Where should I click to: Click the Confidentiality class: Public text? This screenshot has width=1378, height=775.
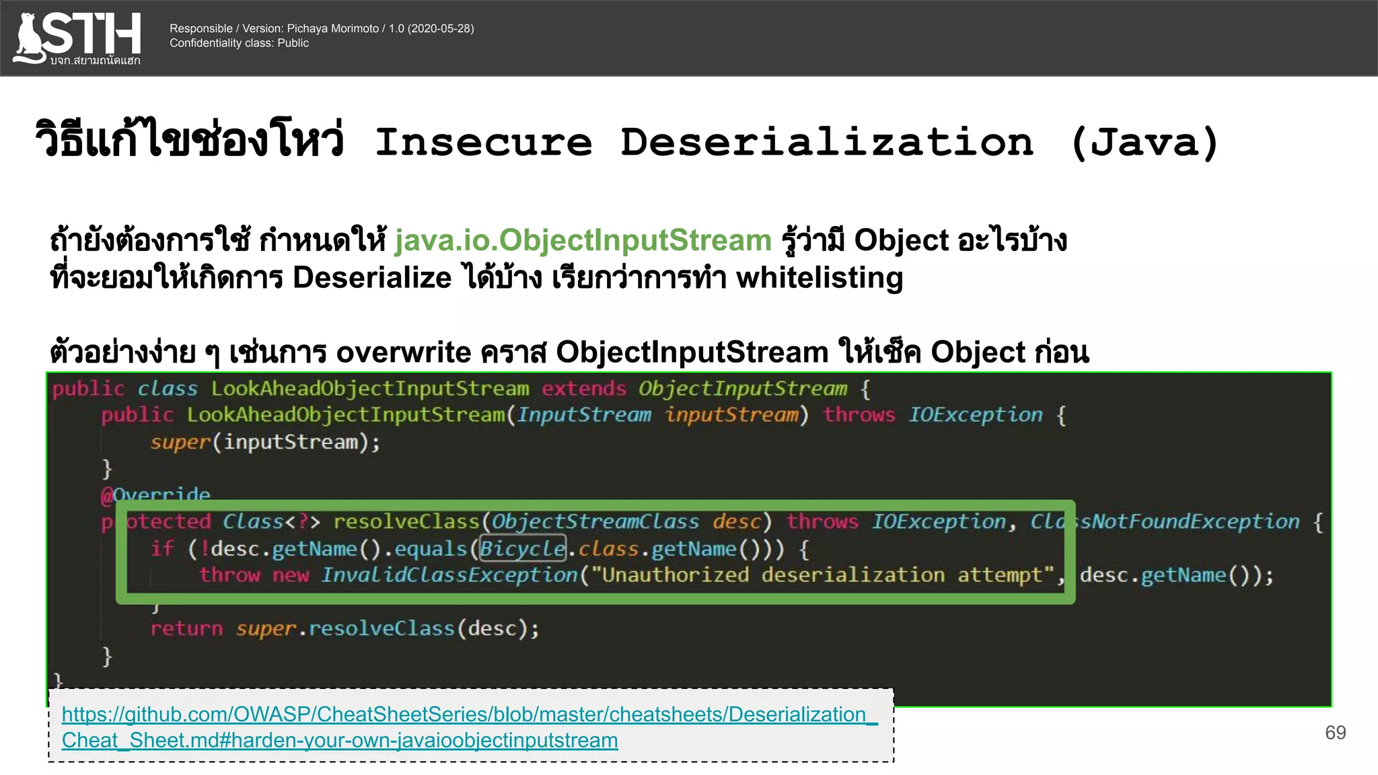click(x=239, y=43)
